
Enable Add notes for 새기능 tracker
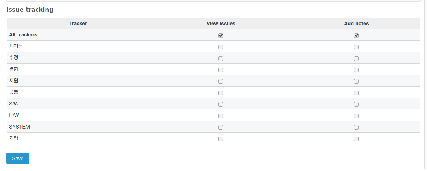coord(356,47)
